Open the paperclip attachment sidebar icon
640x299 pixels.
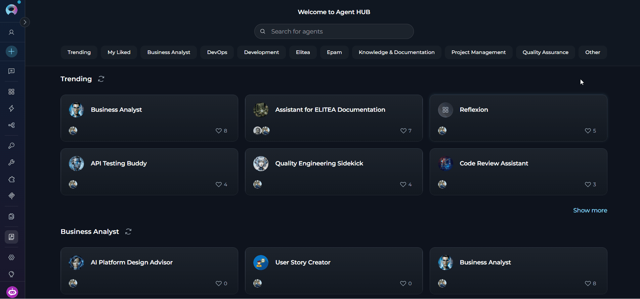(x=11, y=196)
